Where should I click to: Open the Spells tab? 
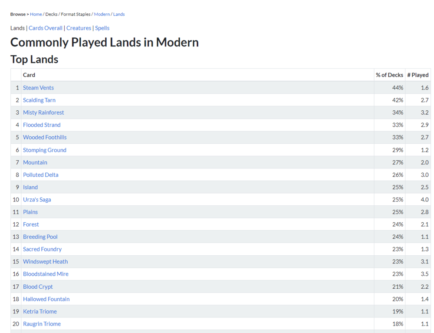tap(102, 28)
